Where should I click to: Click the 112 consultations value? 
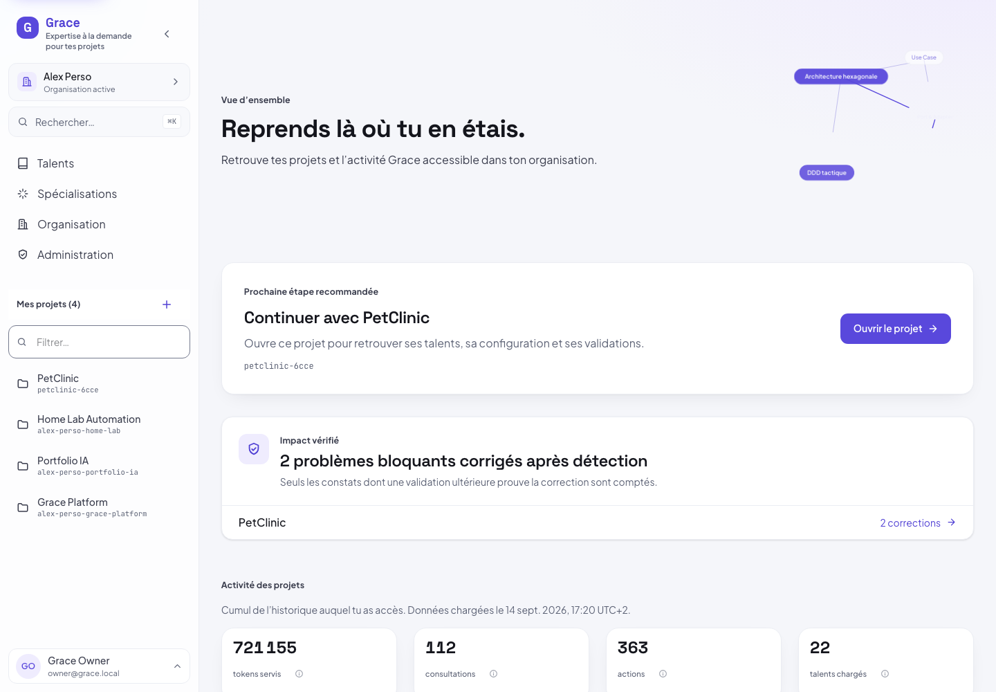(x=441, y=648)
